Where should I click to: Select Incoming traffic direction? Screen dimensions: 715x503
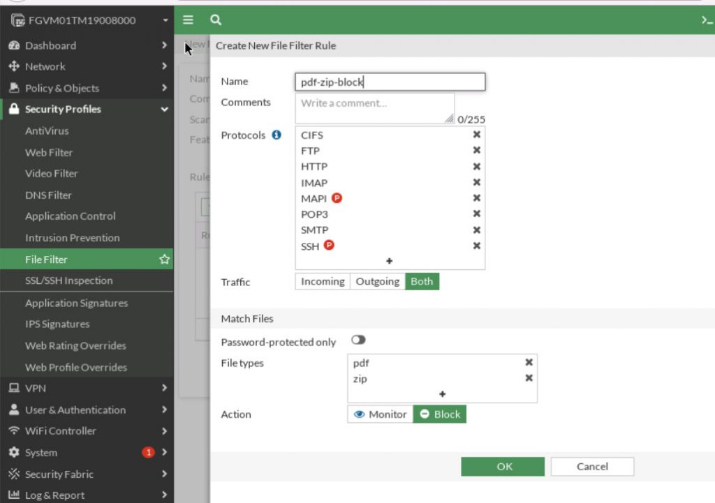click(x=321, y=281)
